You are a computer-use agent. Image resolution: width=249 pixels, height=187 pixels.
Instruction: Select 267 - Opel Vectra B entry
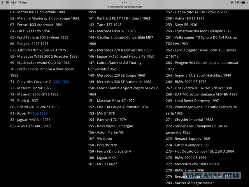(x=199, y=88)
